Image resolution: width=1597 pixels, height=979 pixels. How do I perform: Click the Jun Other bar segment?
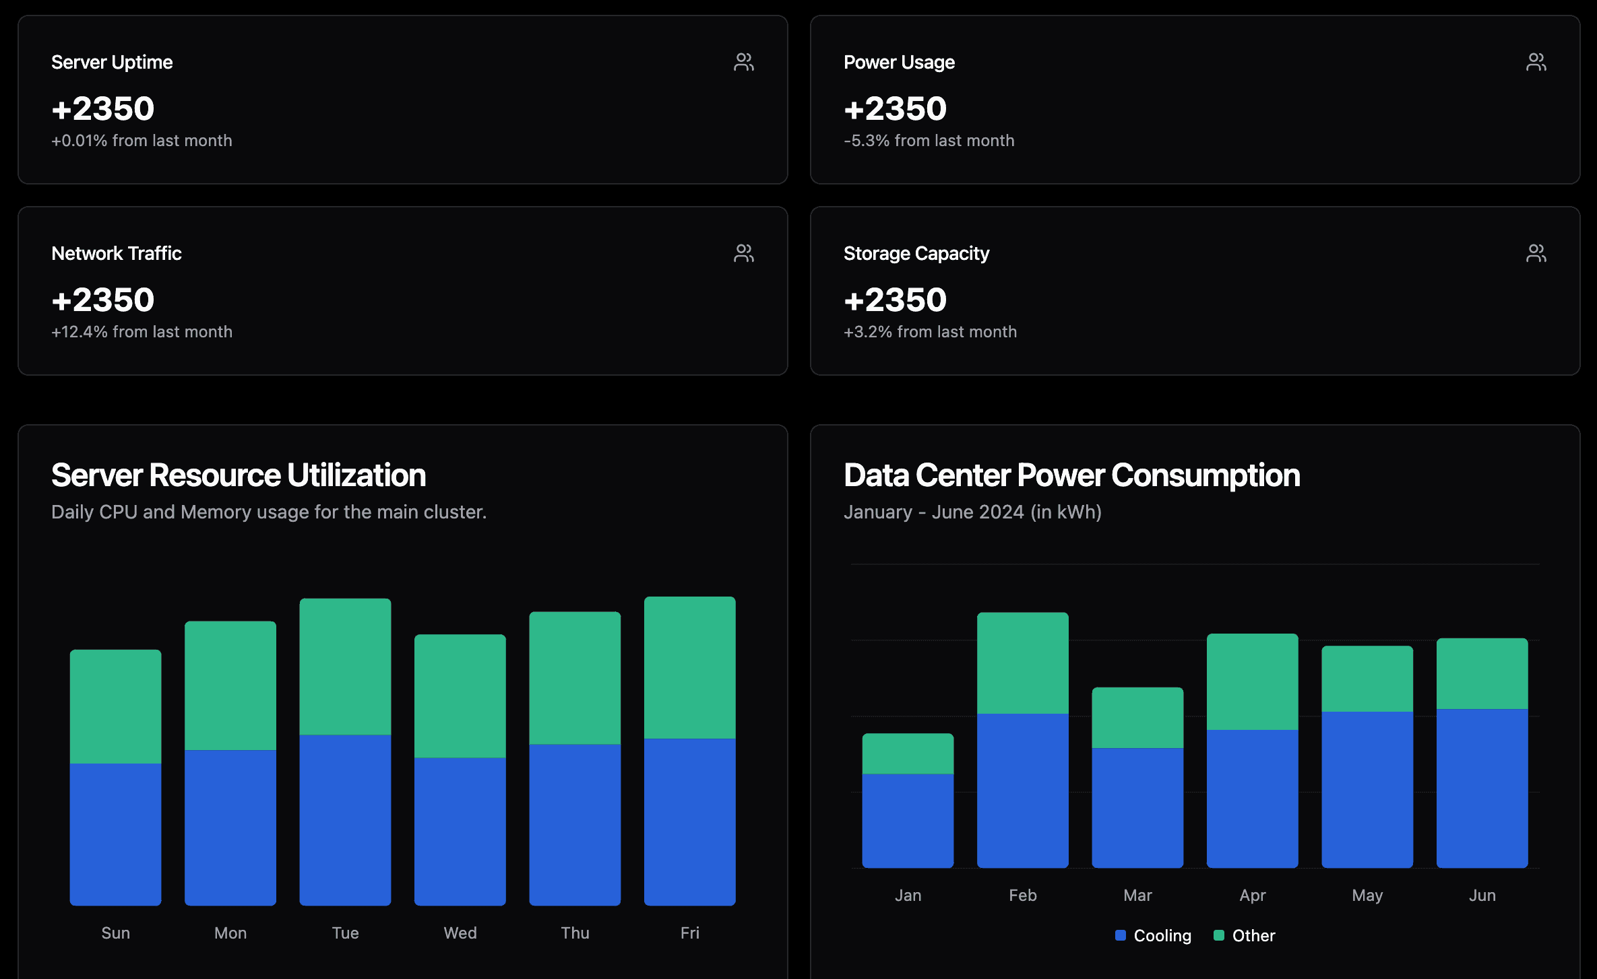click(1482, 673)
